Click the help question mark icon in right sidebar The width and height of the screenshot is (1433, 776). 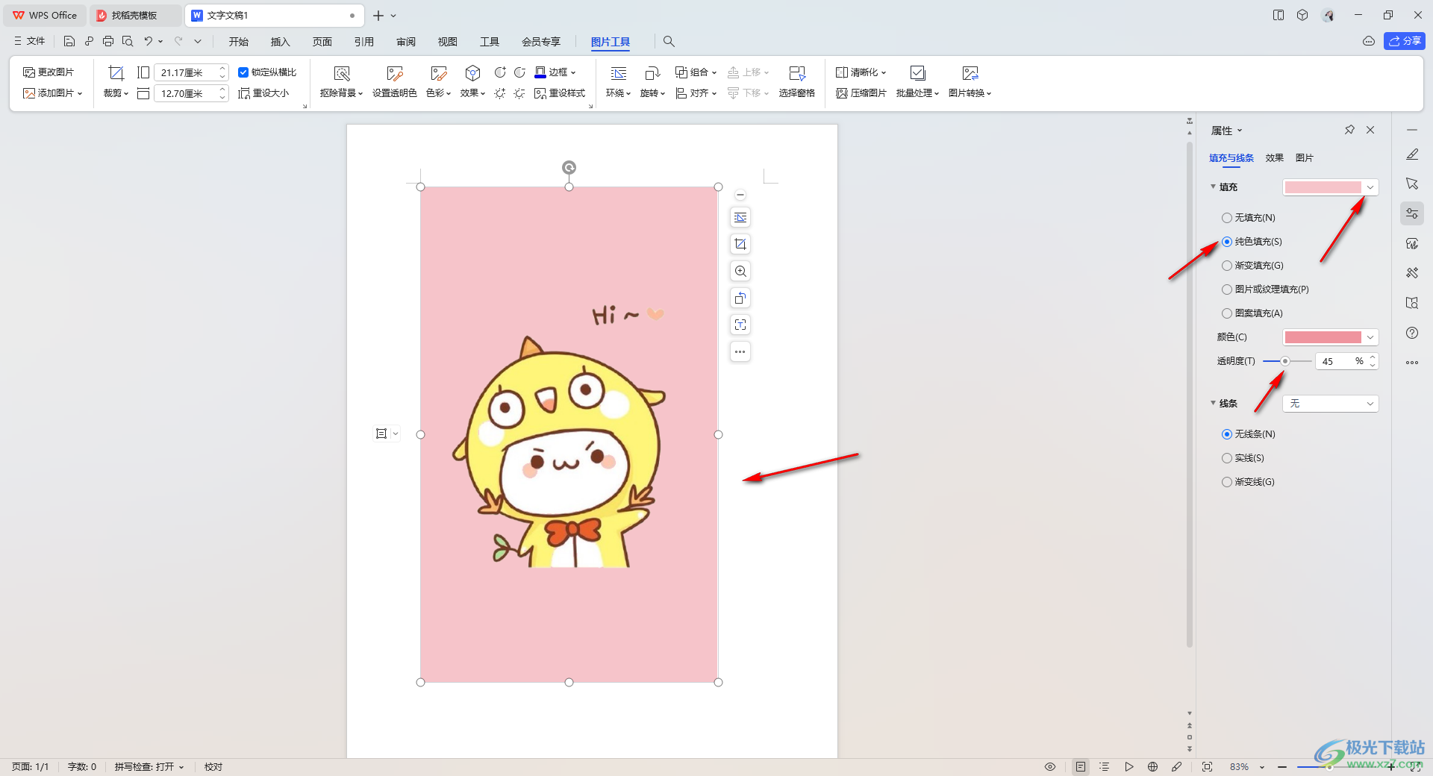tap(1412, 333)
